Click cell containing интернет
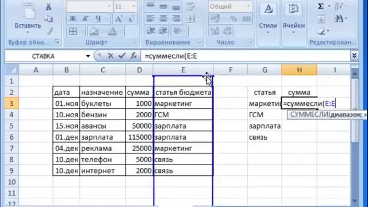The height and width of the screenshot is (207, 368). coord(103,171)
